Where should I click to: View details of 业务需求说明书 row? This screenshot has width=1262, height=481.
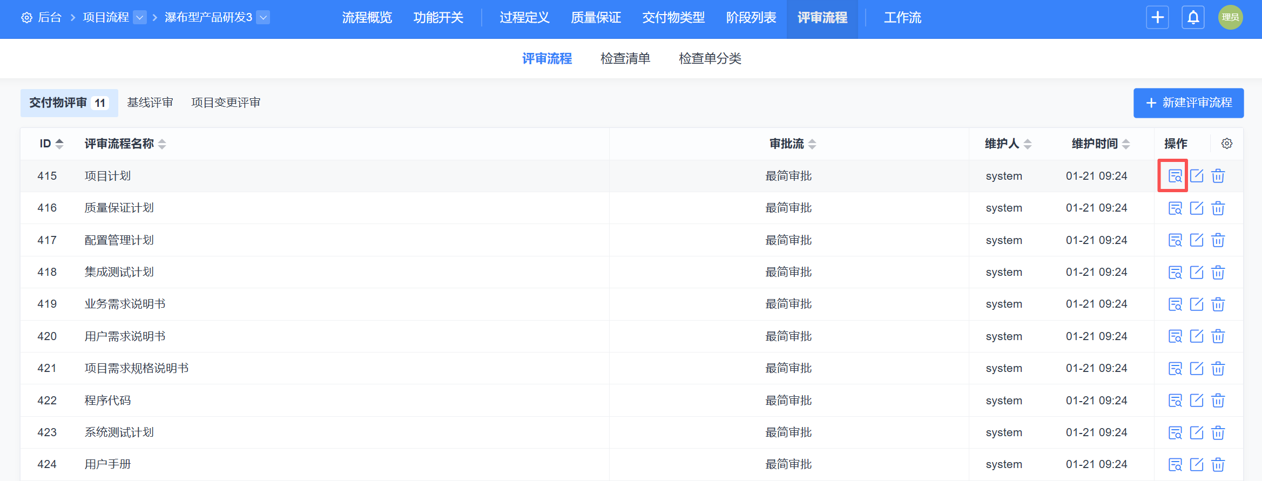coord(1175,304)
